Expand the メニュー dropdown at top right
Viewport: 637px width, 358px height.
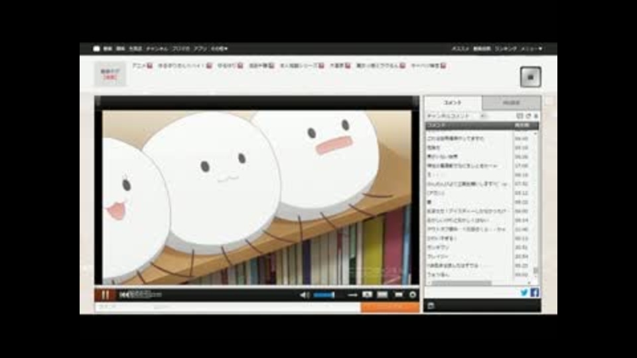click(531, 48)
